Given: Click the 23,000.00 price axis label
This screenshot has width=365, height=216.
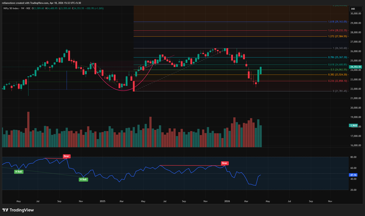Looking at the screenshot, I should [355, 79].
